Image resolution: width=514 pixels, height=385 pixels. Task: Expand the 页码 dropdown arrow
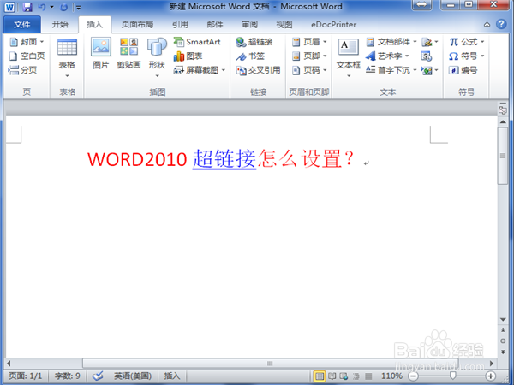[325, 70]
